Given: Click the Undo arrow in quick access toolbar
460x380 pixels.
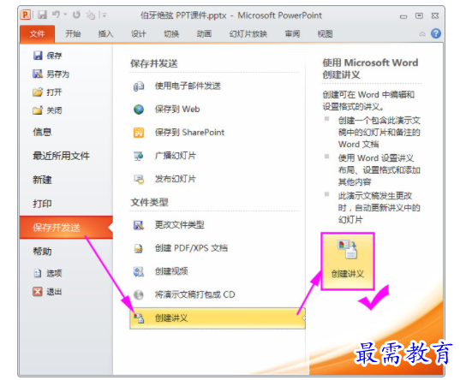Looking at the screenshot, I should (56, 15).
